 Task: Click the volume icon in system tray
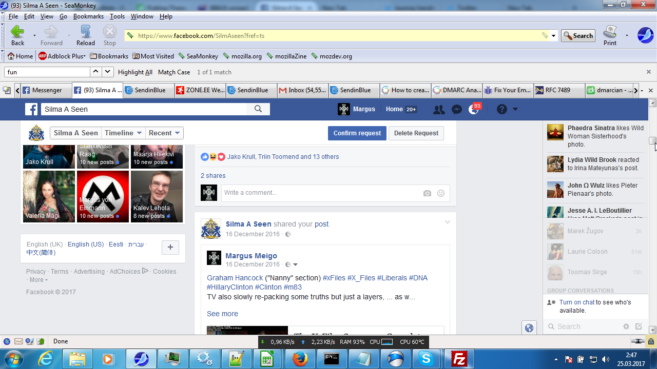pyautogui.click(x=606, y=359)
